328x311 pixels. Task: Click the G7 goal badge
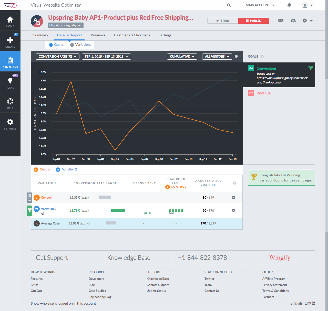[x=251, y=93]
